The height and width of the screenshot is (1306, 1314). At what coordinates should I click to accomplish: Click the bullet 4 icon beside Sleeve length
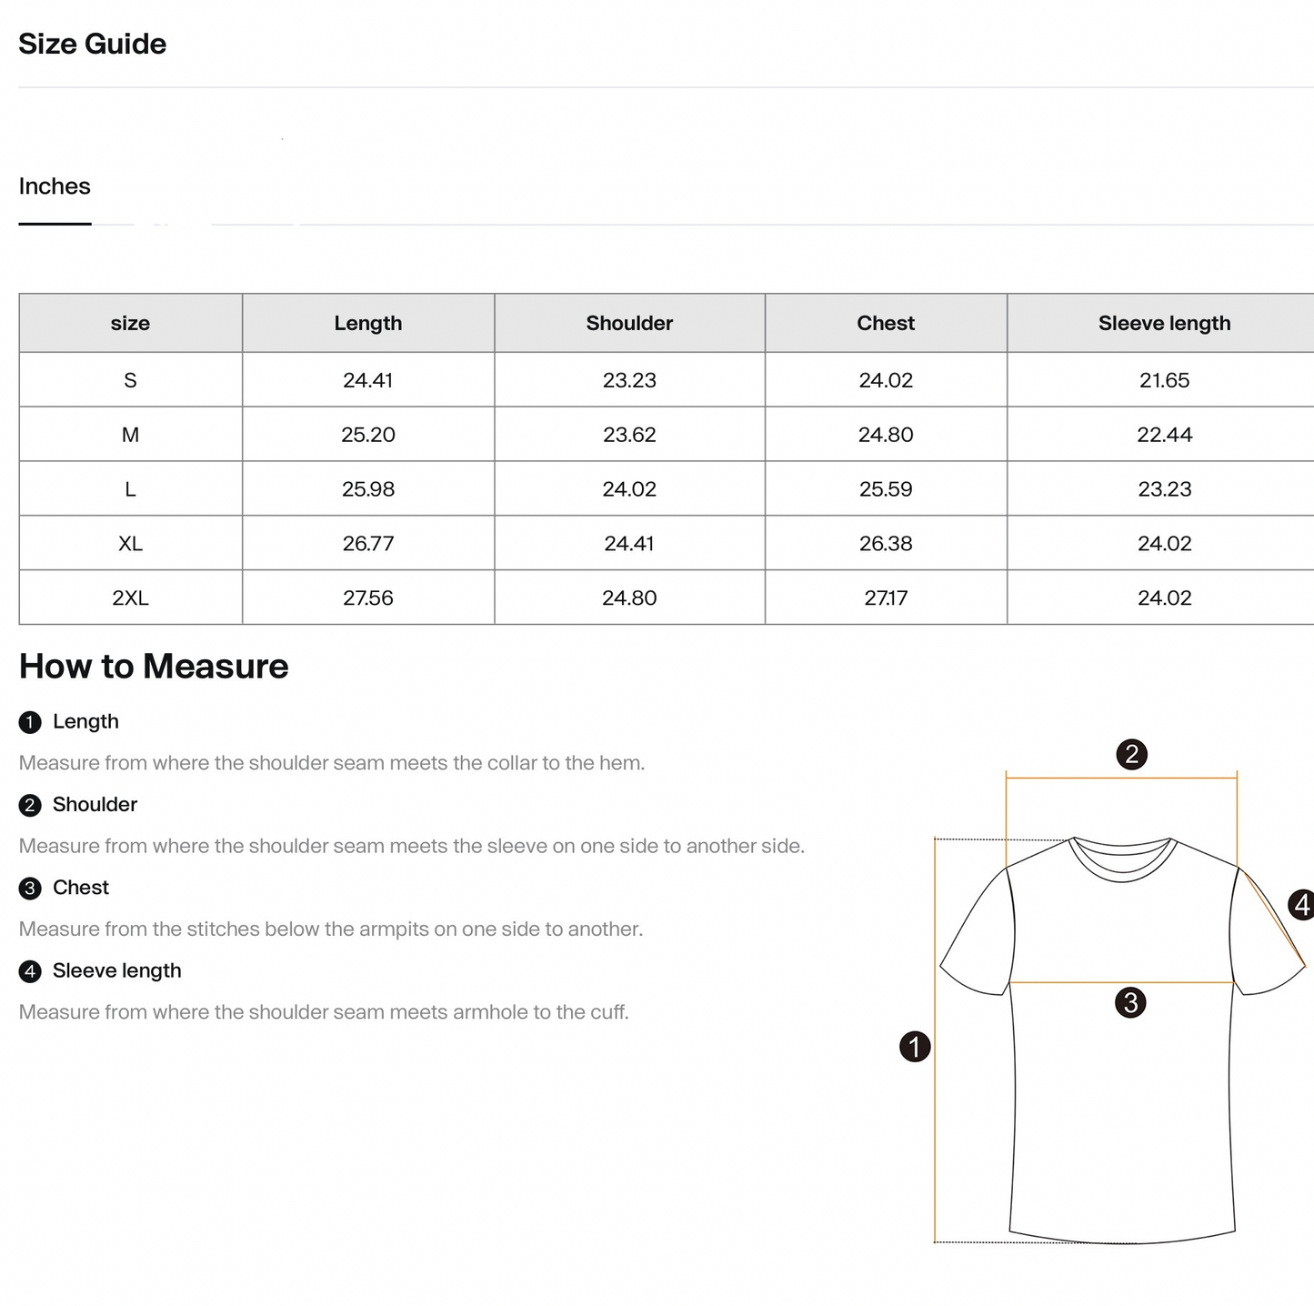[30, 971]
